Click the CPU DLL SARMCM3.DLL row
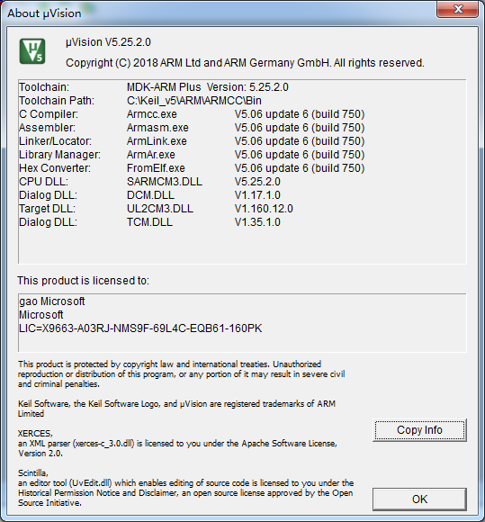 (x=149, y=182)
